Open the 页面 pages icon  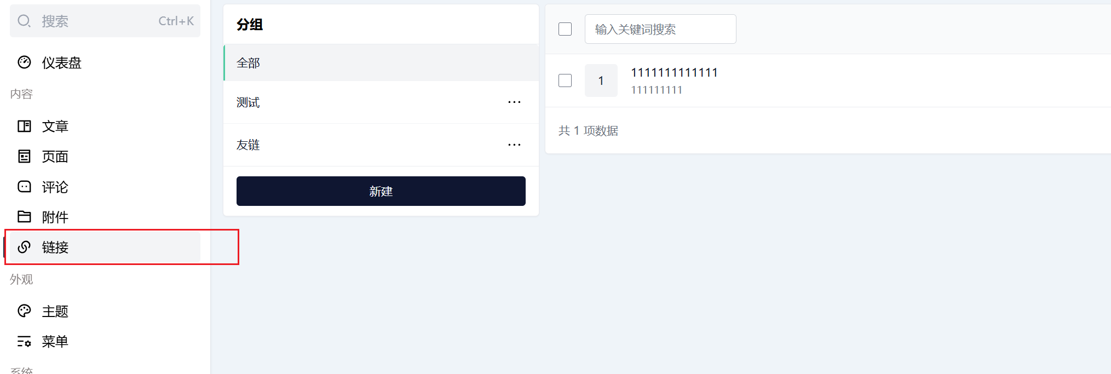24,157
